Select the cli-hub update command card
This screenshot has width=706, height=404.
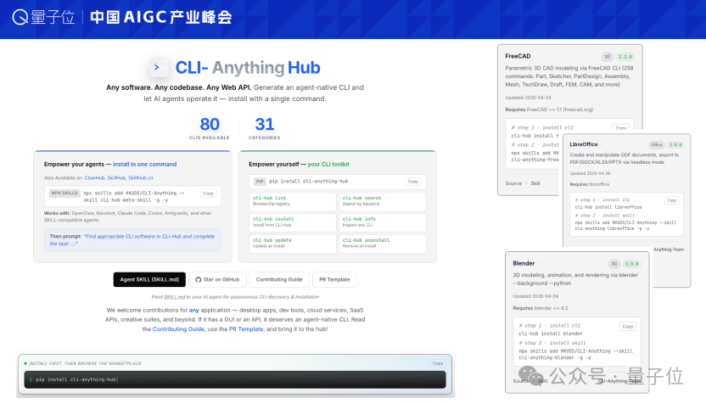pyautogui.click(x=293, y=244)
